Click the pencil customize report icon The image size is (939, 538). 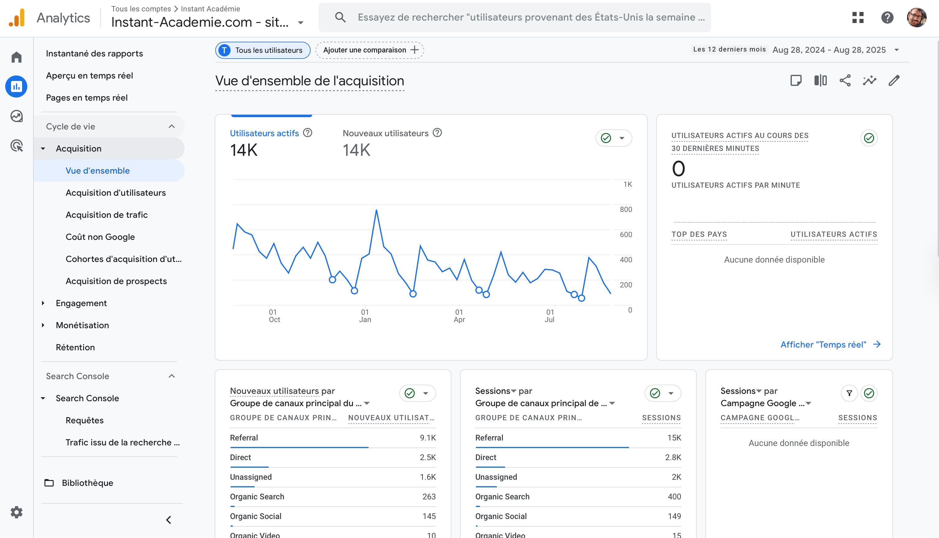point(894,81)
